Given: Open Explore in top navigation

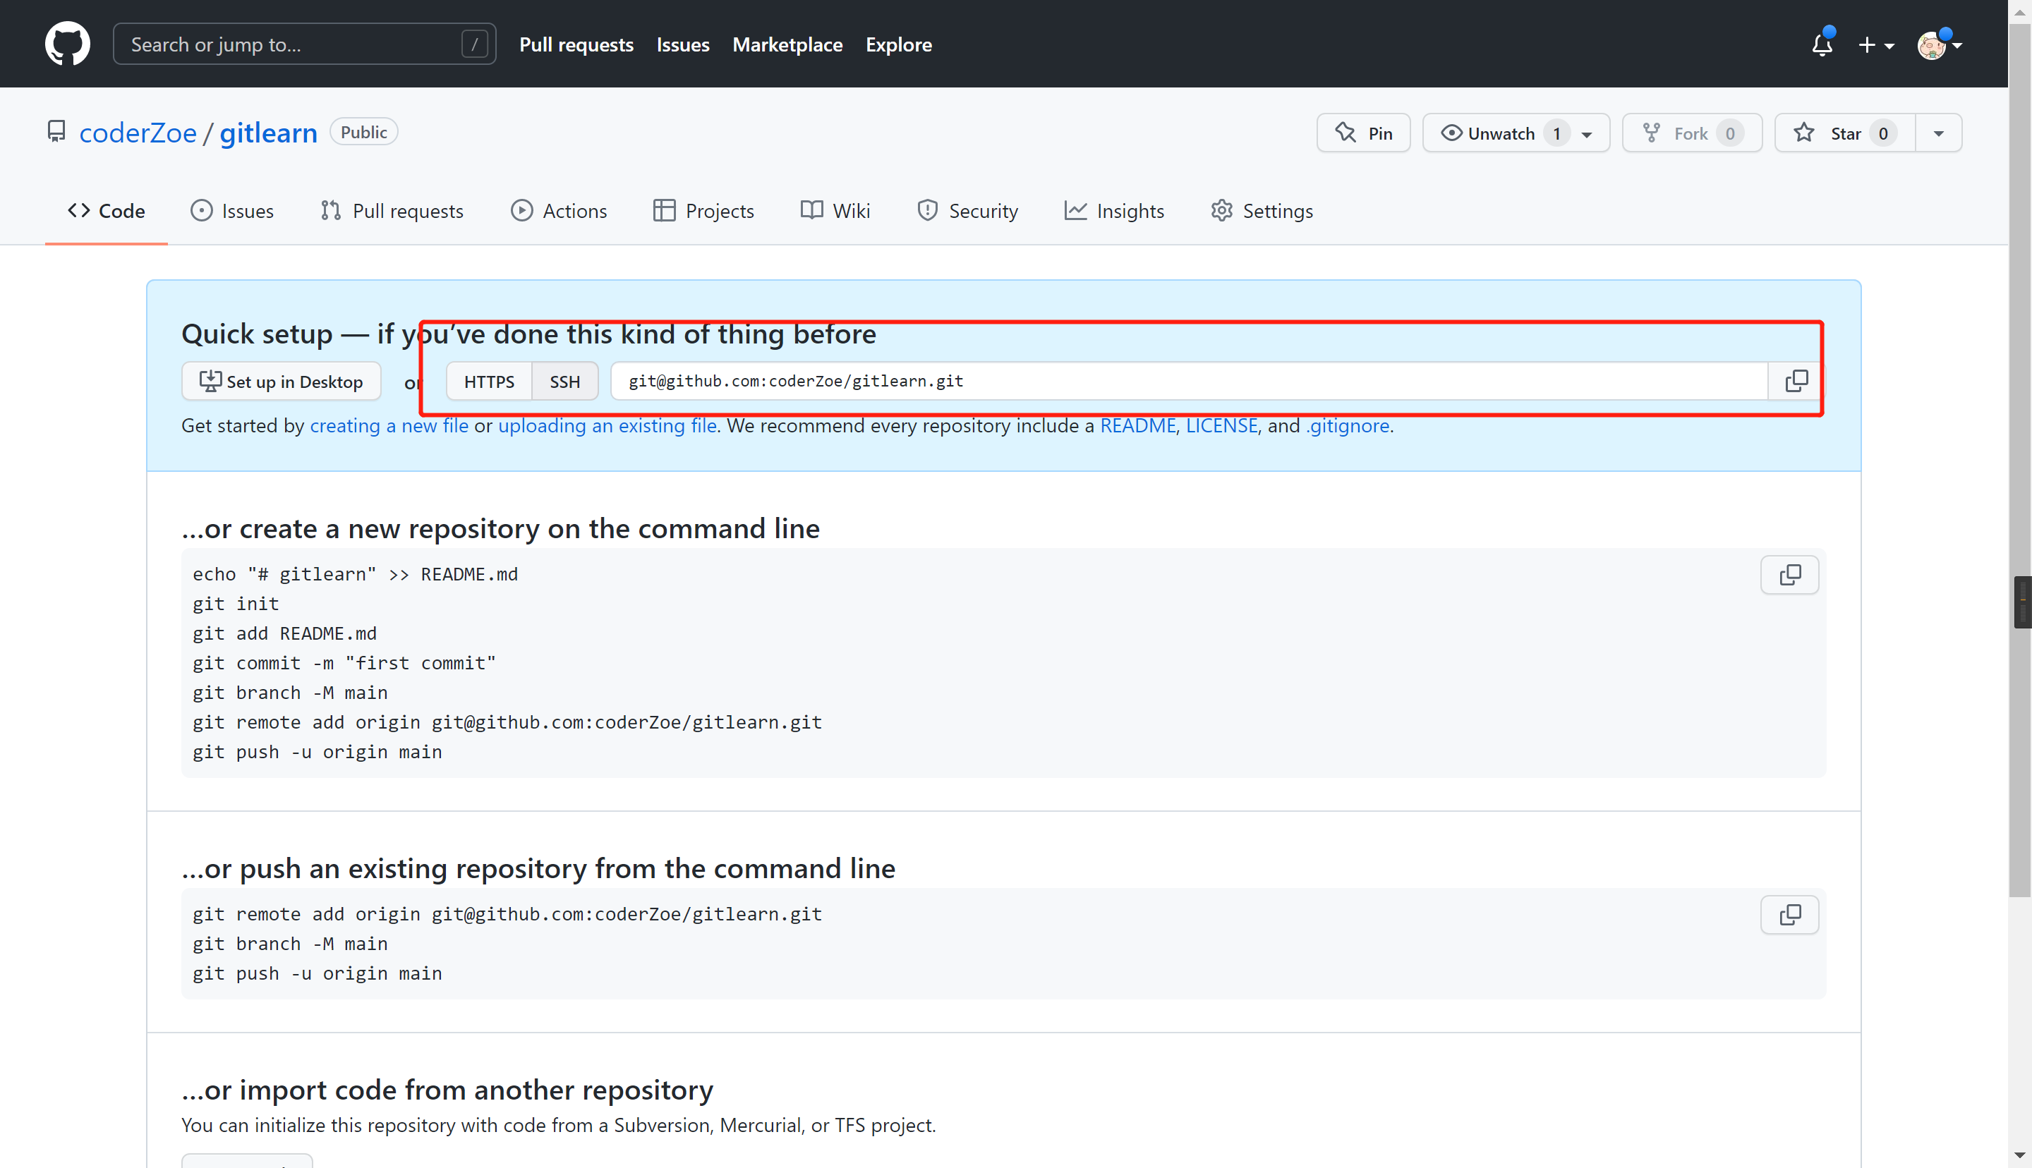Looking at the screenshot, I should pos(898,45).
